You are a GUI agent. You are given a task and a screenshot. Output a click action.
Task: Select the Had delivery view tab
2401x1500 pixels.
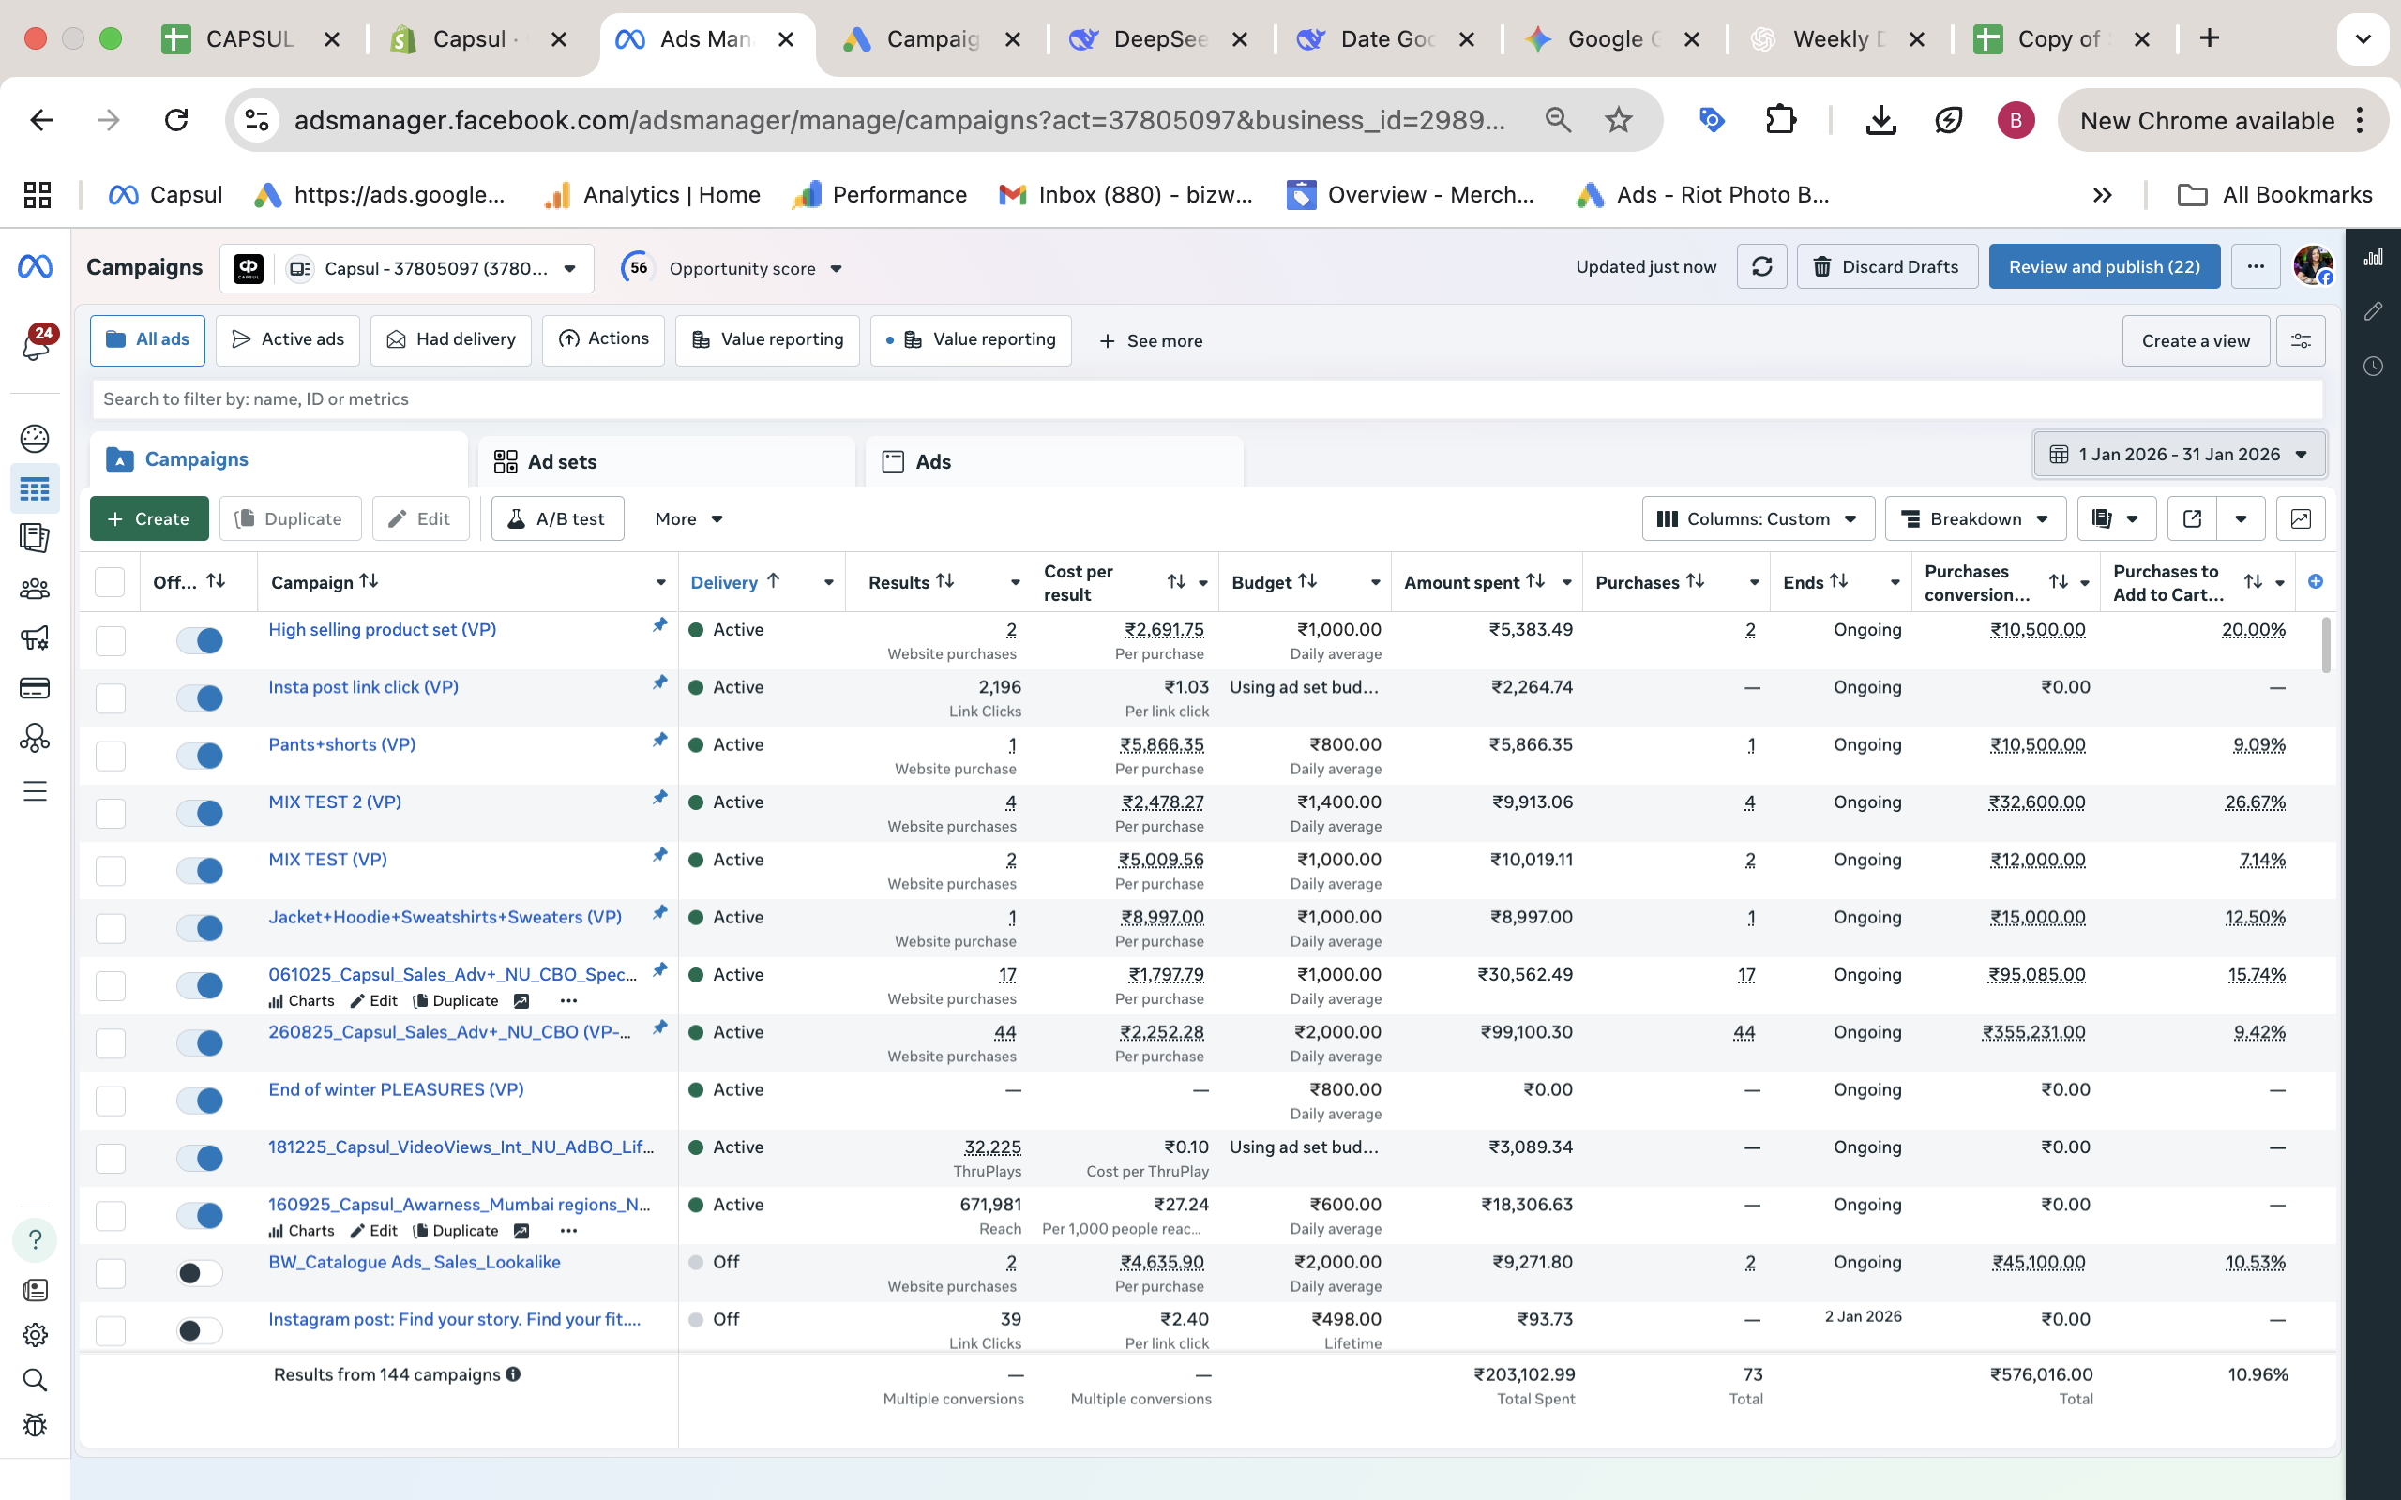(451, 340)
